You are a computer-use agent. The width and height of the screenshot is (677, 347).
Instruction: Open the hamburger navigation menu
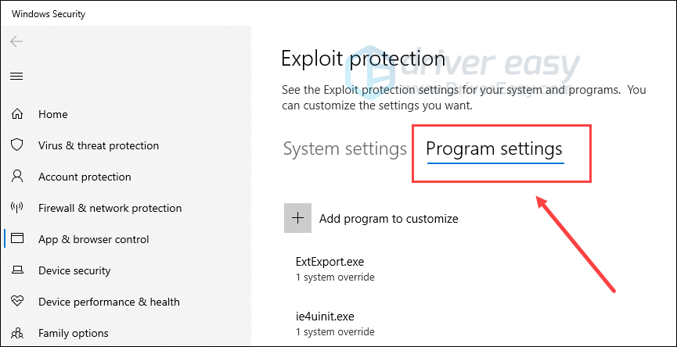point(16,76)
